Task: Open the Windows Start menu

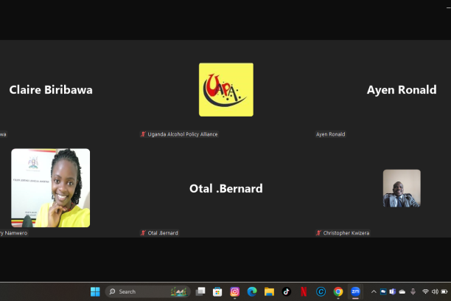Action: click(95, 291)
